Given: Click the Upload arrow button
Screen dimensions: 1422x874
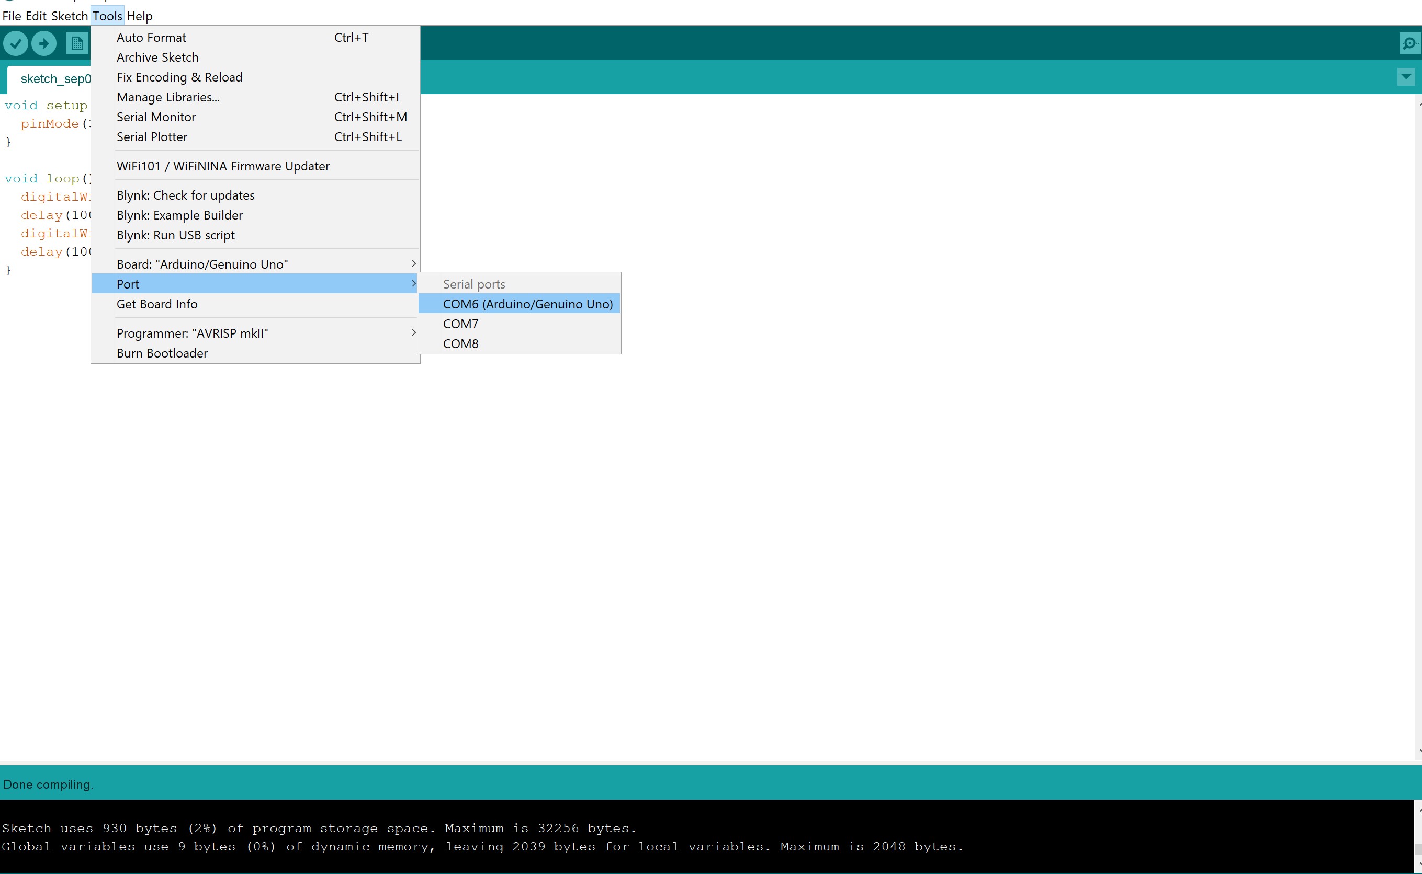Looking at the screenshot, I should [x=44, y=43].
